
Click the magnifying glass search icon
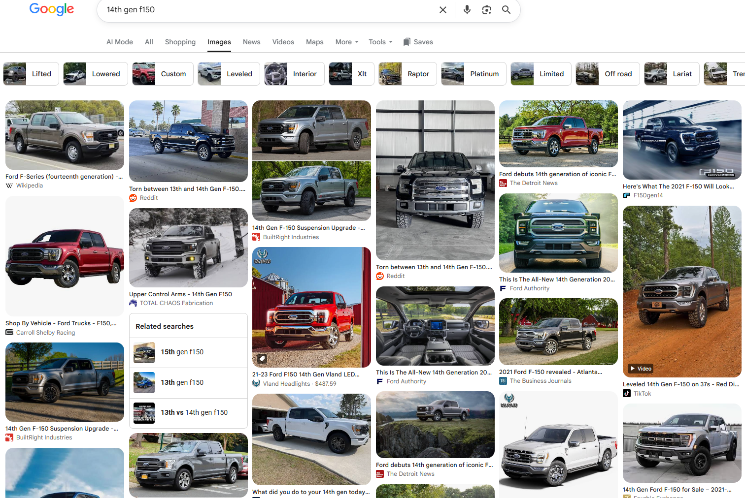coord(506,10)
